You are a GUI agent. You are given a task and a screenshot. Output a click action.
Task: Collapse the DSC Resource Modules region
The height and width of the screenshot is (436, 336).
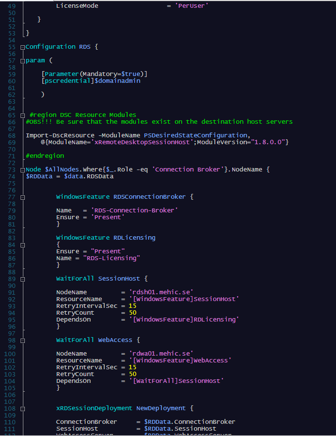coord(22,114)
